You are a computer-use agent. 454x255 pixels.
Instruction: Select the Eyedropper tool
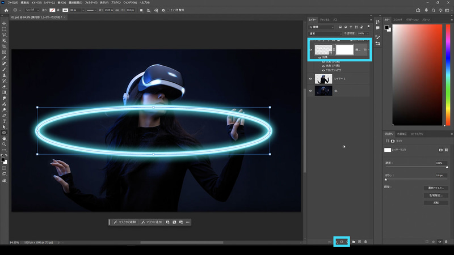pos(5,58)
